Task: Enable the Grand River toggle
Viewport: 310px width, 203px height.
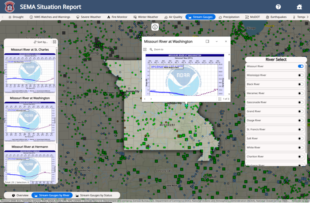Action: coord(301,111)
